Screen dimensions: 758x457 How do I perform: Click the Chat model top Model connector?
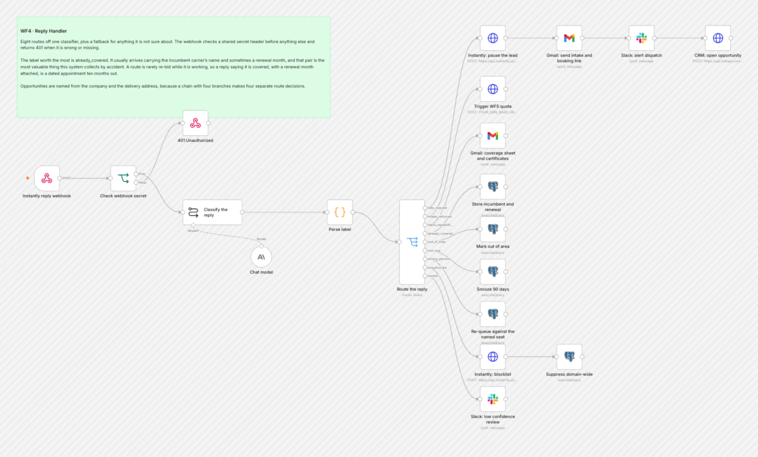click(261, 246)
